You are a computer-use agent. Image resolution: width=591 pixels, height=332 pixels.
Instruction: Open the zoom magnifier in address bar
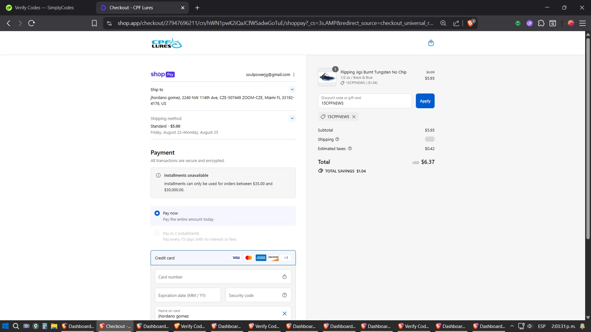click(443, 23)
